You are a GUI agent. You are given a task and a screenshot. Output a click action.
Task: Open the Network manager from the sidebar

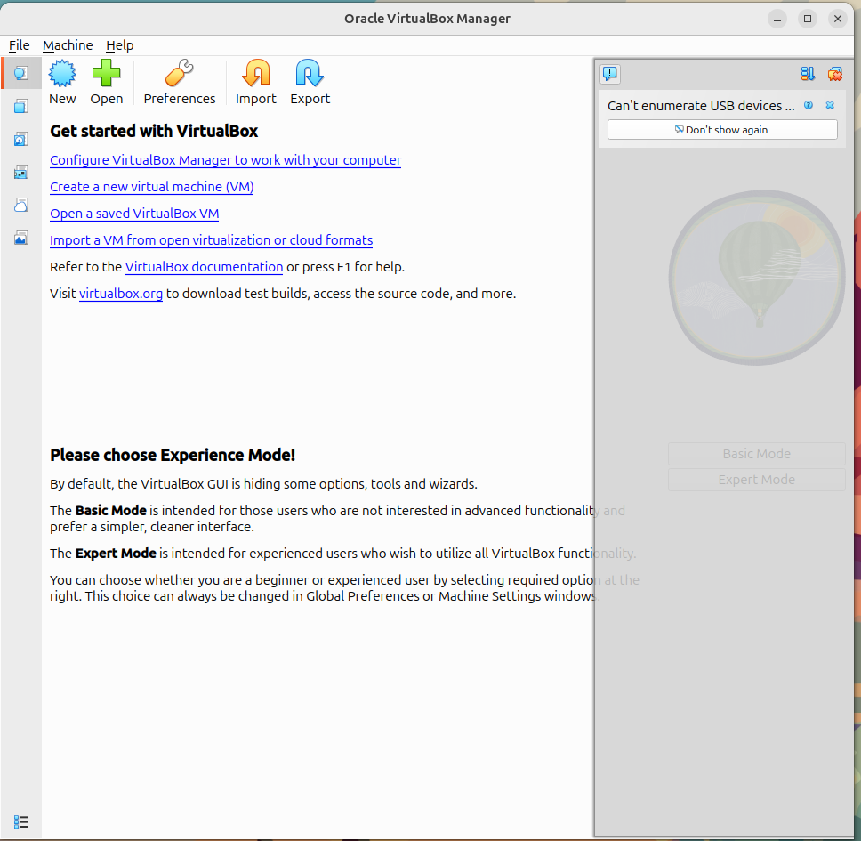(x=20, y=172)
